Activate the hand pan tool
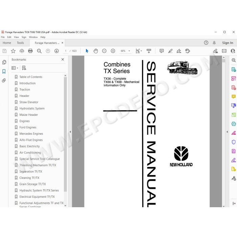 pyautogui.click(x=95, y=51)
